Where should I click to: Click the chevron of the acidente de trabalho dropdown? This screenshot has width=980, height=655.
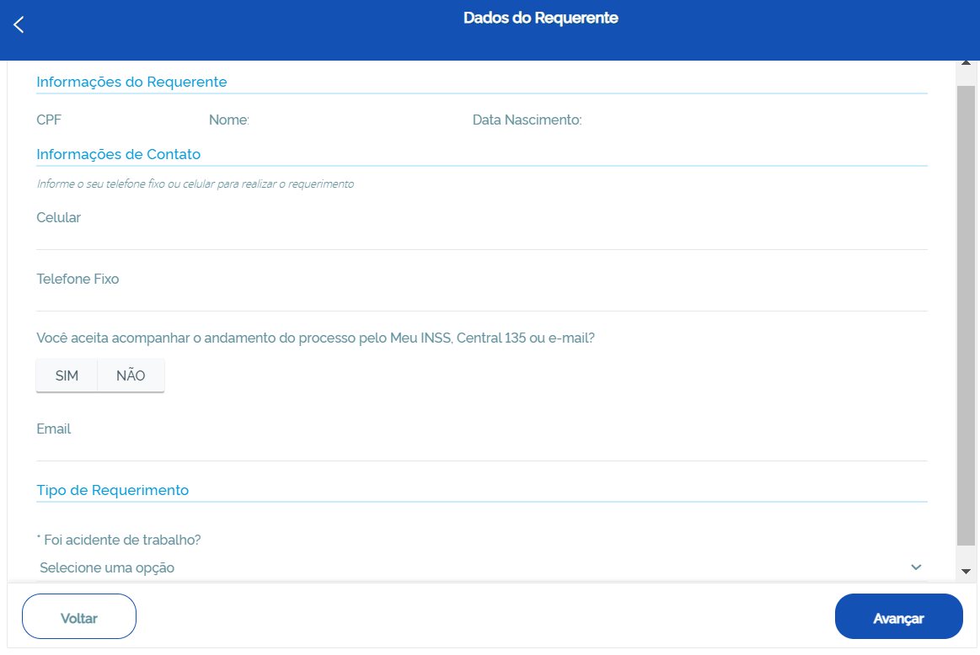pos(916,567)
